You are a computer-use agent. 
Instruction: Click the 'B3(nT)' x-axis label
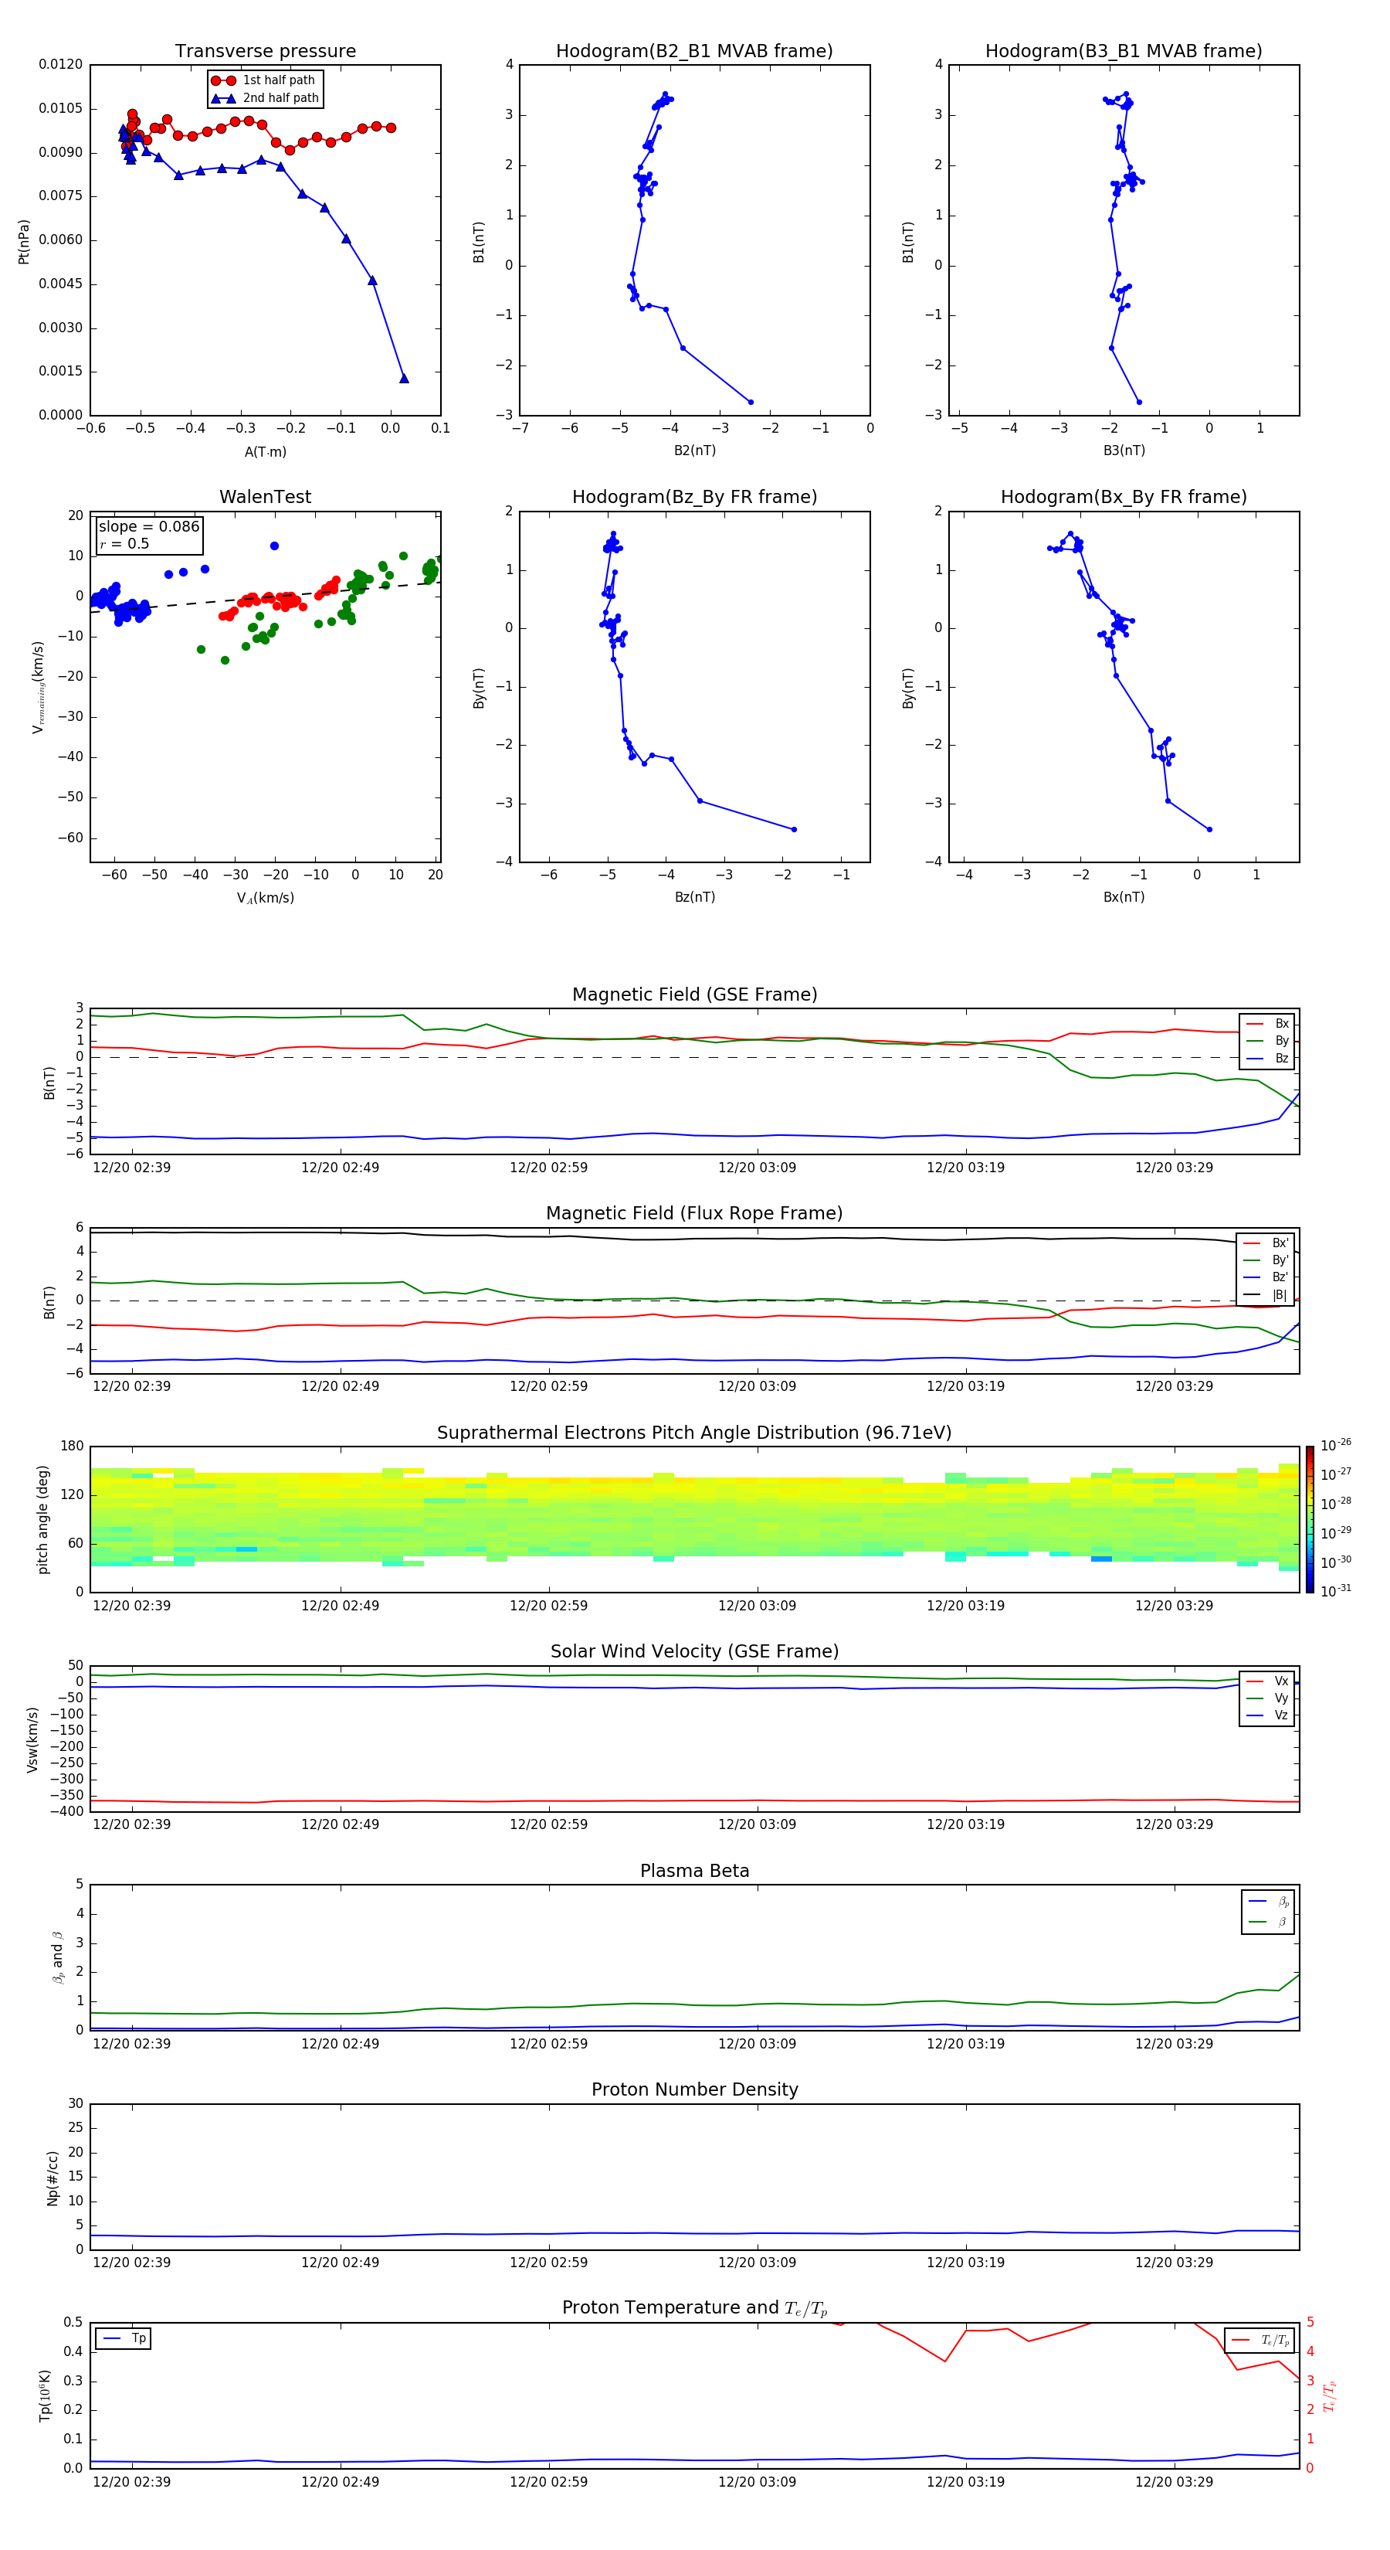[1124, 450]
